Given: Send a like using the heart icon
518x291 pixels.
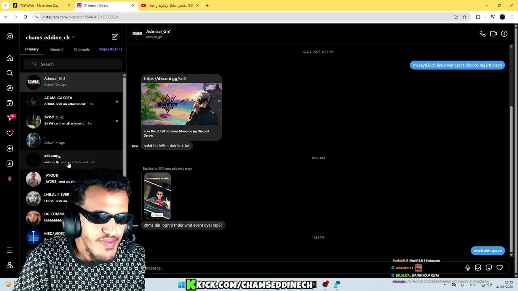Looking at the screenshot, I should coord(500,268).
